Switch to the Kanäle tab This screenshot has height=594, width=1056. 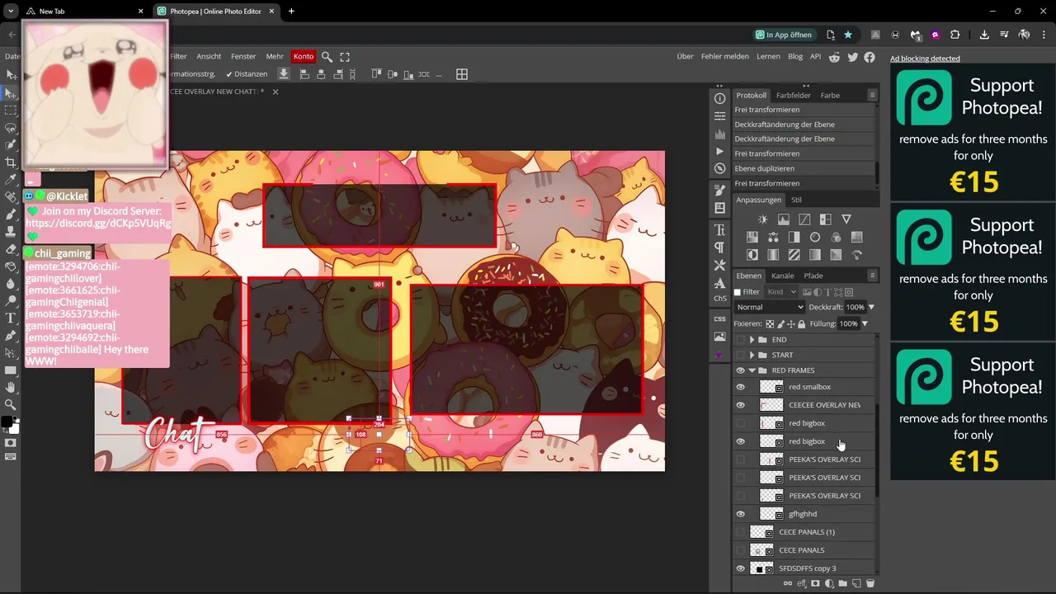783,276
